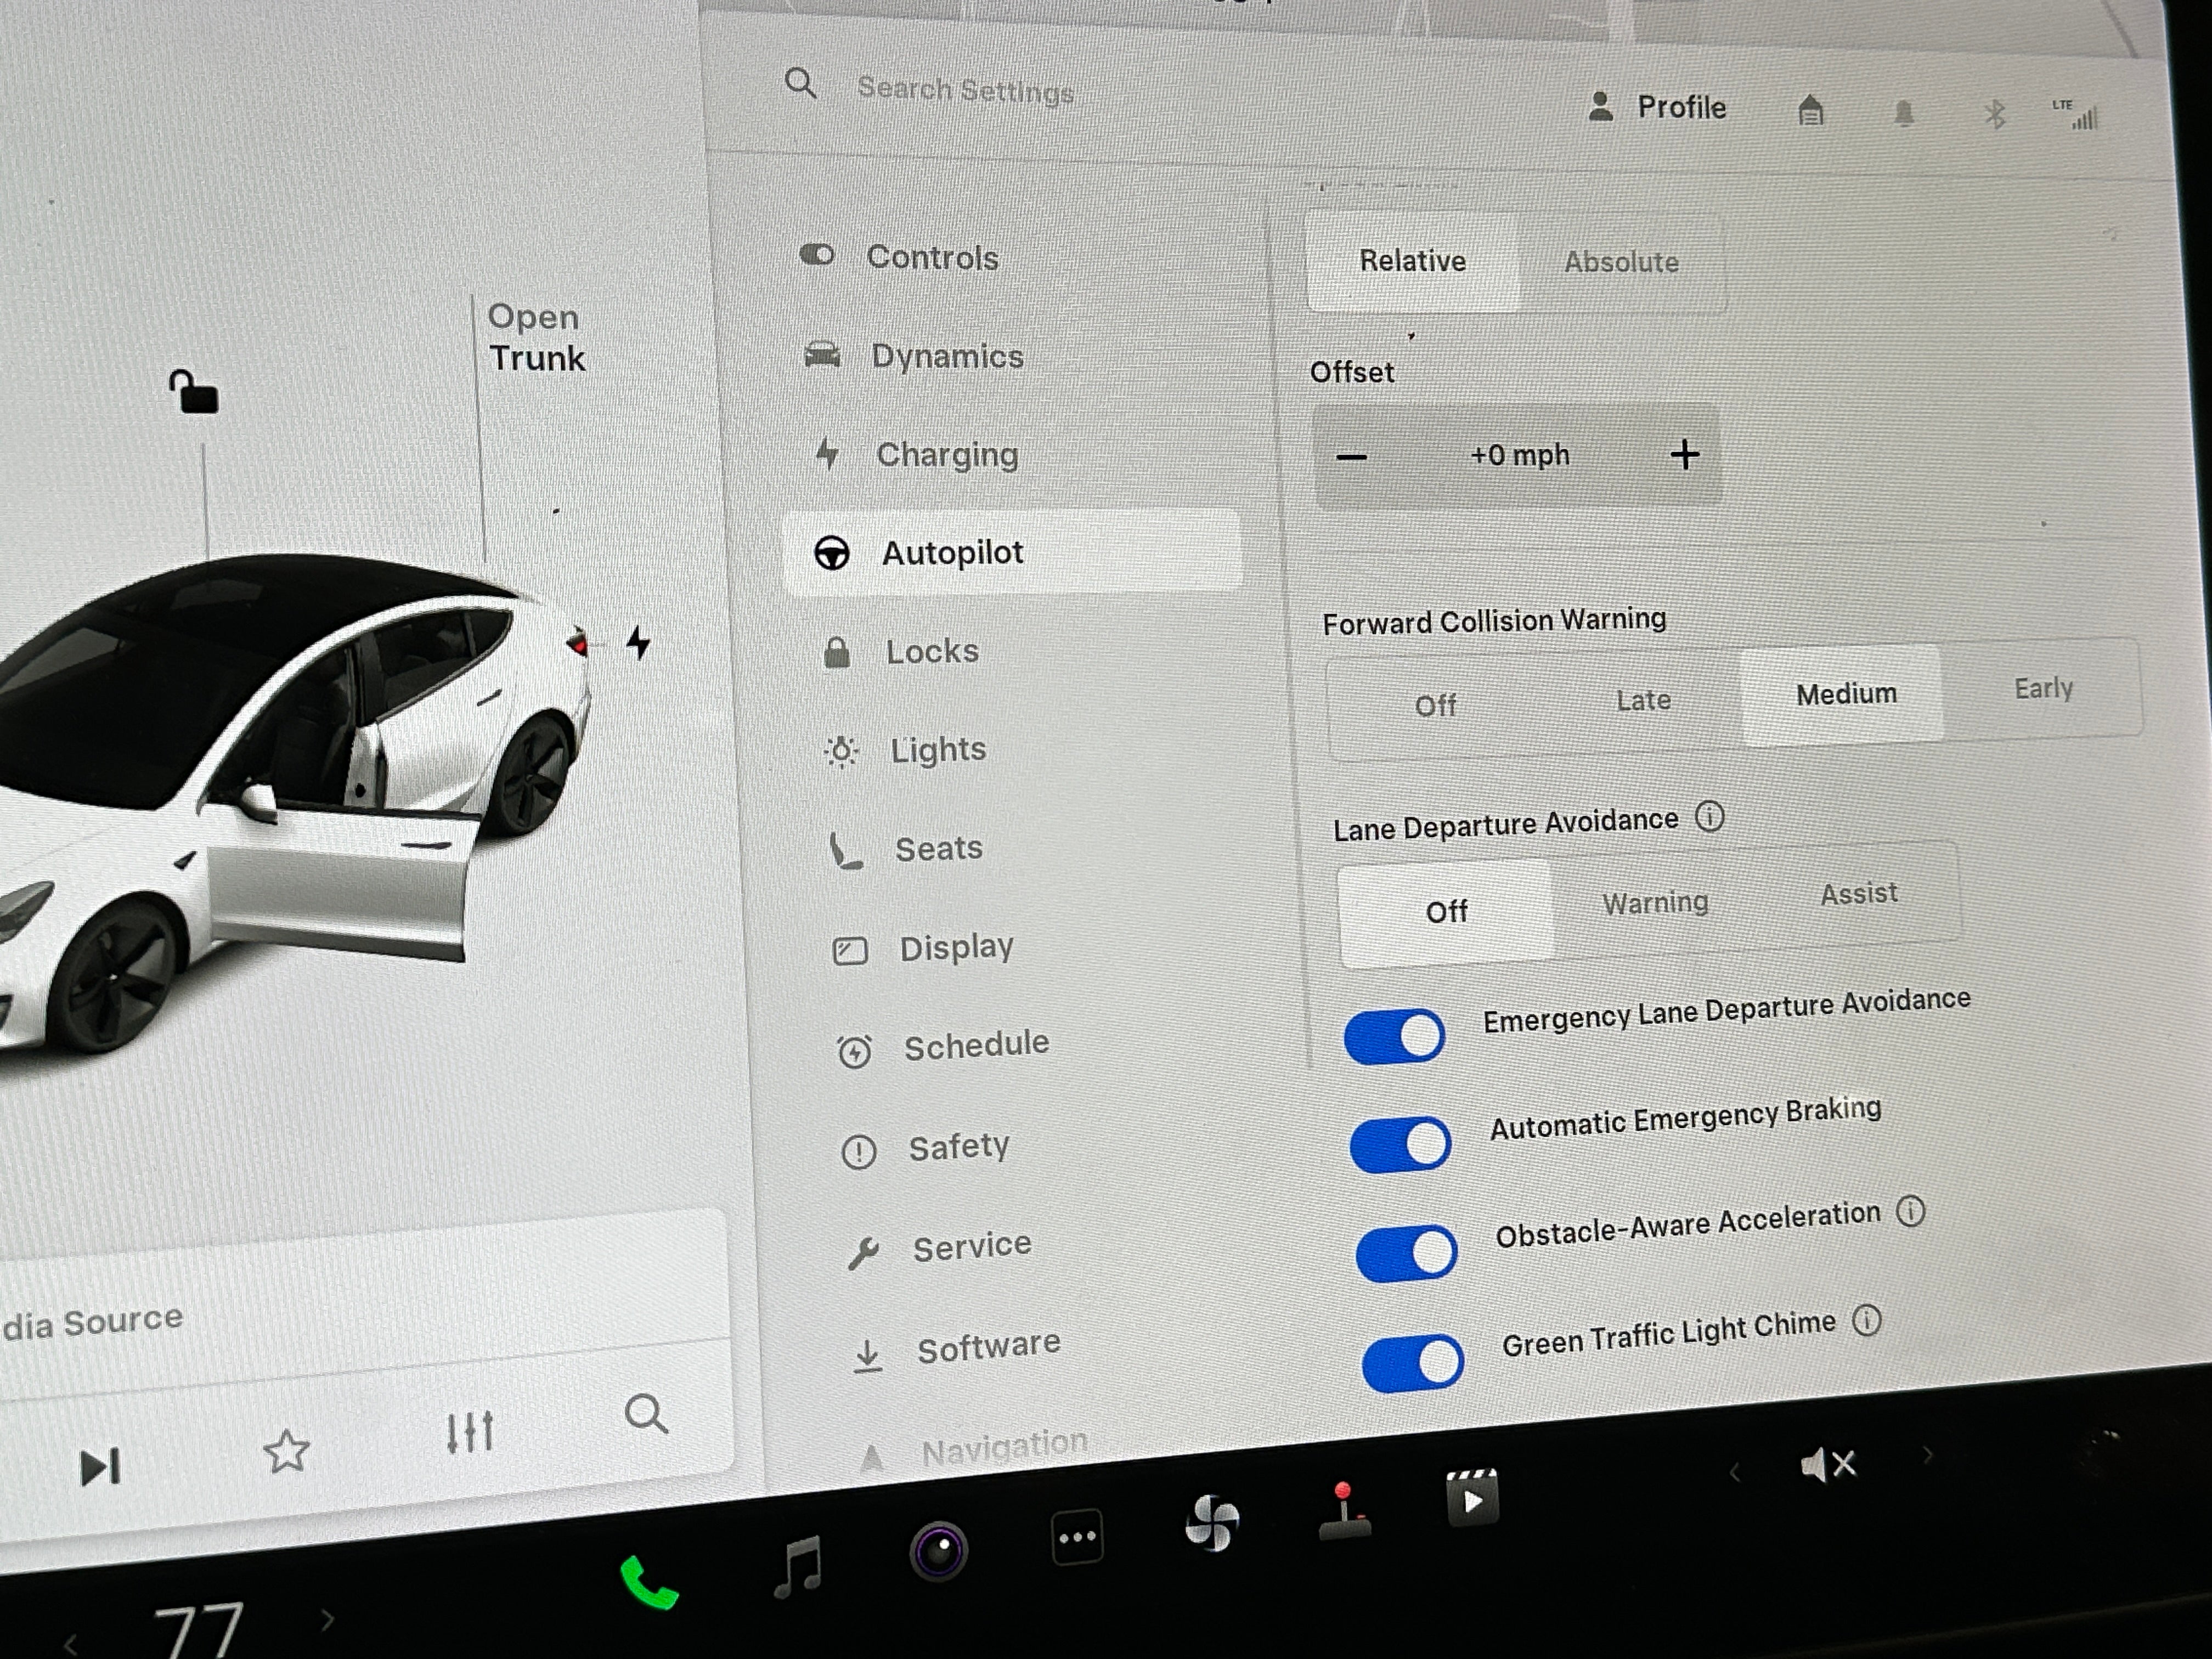The image size is (2212, 1659).
Task: Tap the unlock padlock icon above the car
Action: click(193, 391)
